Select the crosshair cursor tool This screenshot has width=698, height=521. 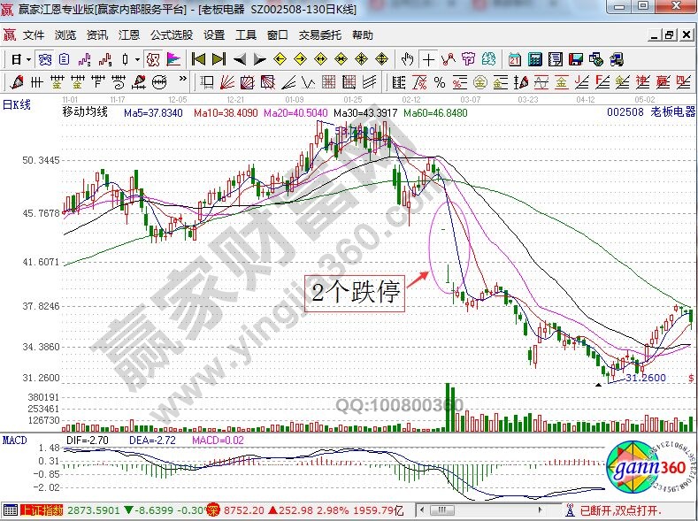coord(429,59)
